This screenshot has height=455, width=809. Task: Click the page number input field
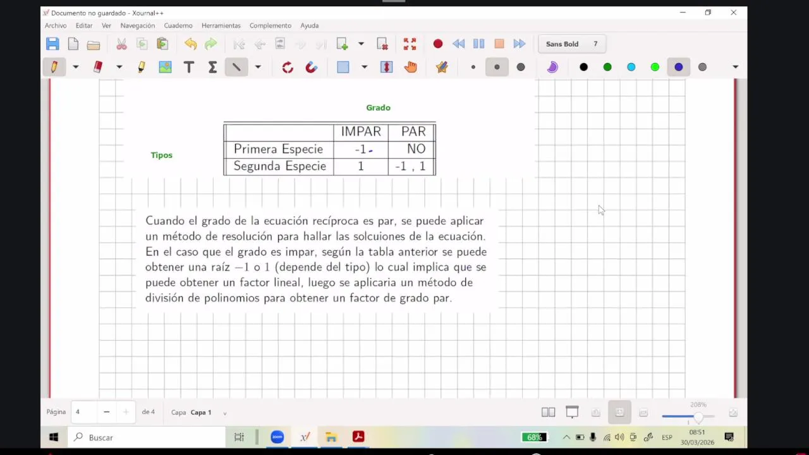point(83,412)
